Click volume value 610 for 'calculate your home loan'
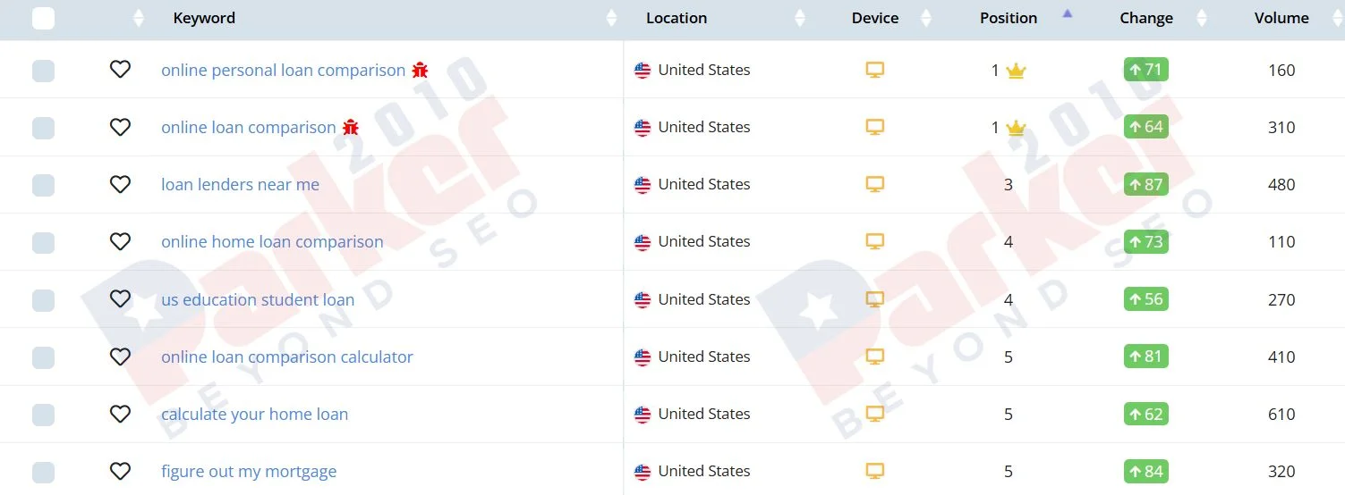The image size is (1345, 495). tap(1281, 414)
